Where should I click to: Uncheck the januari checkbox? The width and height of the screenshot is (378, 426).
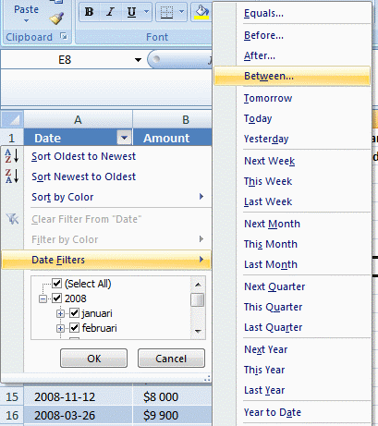[74, 313]
